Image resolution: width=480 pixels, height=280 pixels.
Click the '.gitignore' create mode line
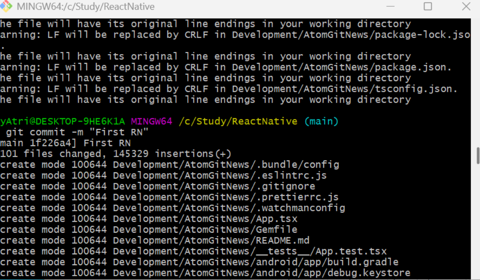(158, 186)
